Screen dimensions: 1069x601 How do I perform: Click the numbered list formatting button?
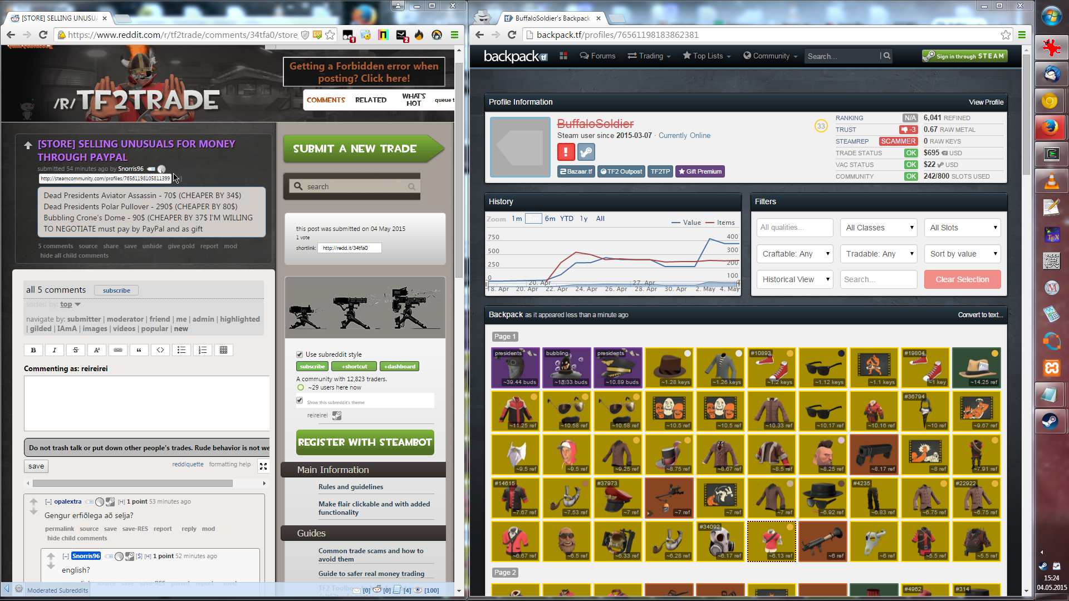[203, 350]
